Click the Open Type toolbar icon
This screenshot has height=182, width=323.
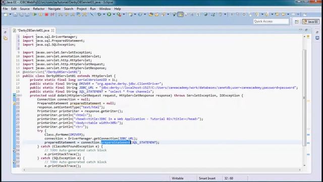coord(151,15)
